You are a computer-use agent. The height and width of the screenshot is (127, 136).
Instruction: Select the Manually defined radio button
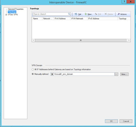tap(33, 74)
